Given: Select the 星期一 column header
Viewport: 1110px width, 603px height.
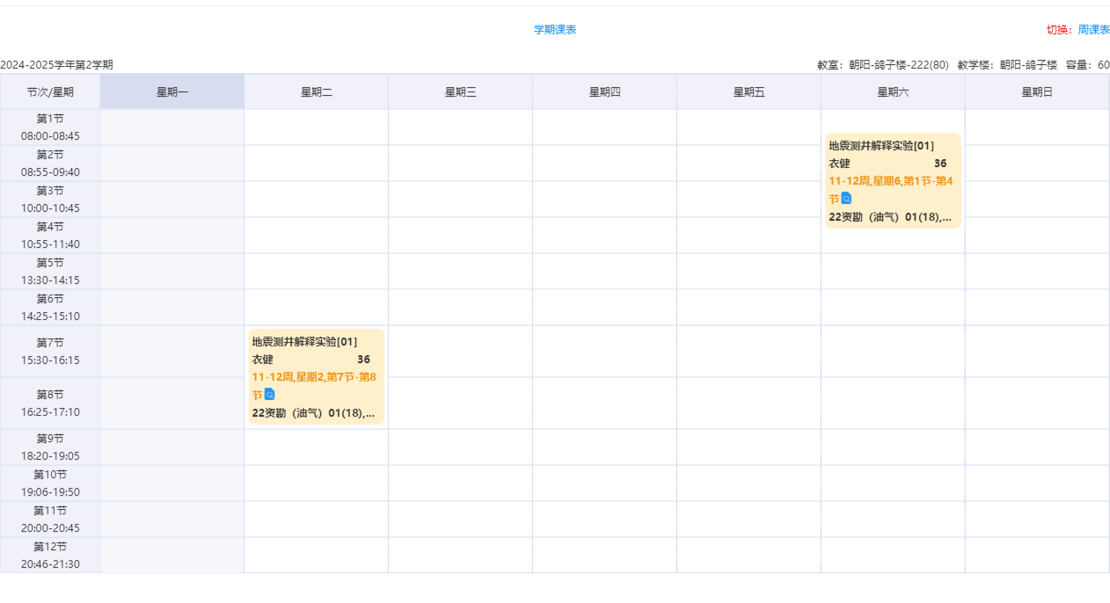Looking at the screenshot, I should coord(172,92).
